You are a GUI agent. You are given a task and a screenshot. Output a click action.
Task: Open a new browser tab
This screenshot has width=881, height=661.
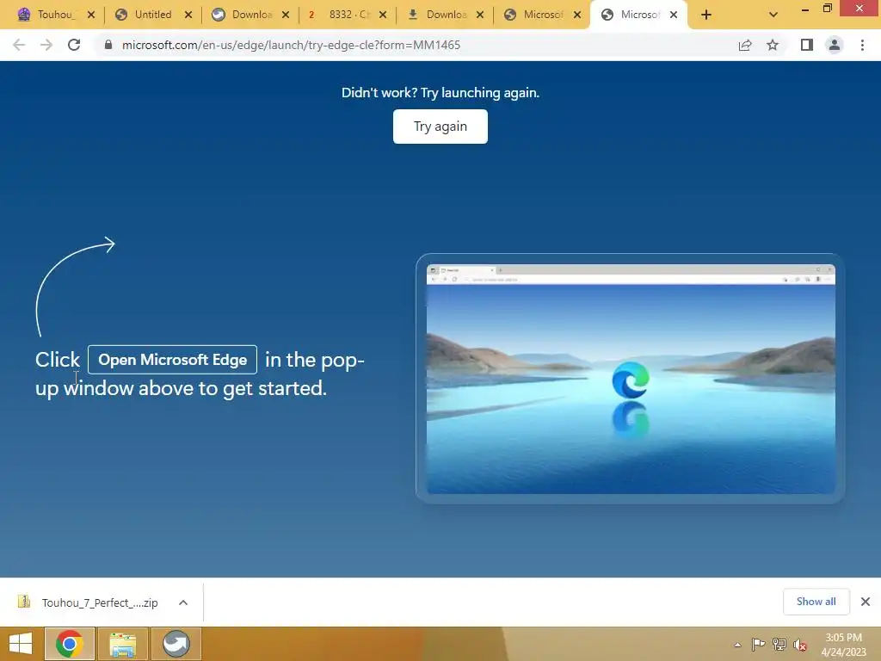click(x=706, y=15)
